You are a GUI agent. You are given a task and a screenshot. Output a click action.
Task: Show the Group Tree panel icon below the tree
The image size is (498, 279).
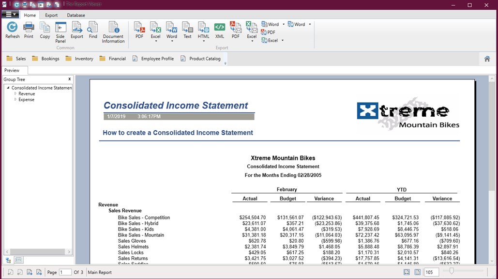tap(8, 260)
